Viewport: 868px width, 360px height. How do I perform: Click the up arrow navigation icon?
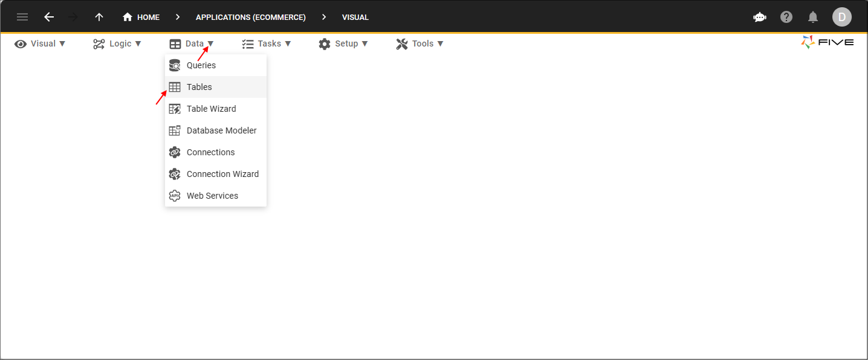[99, 17]
